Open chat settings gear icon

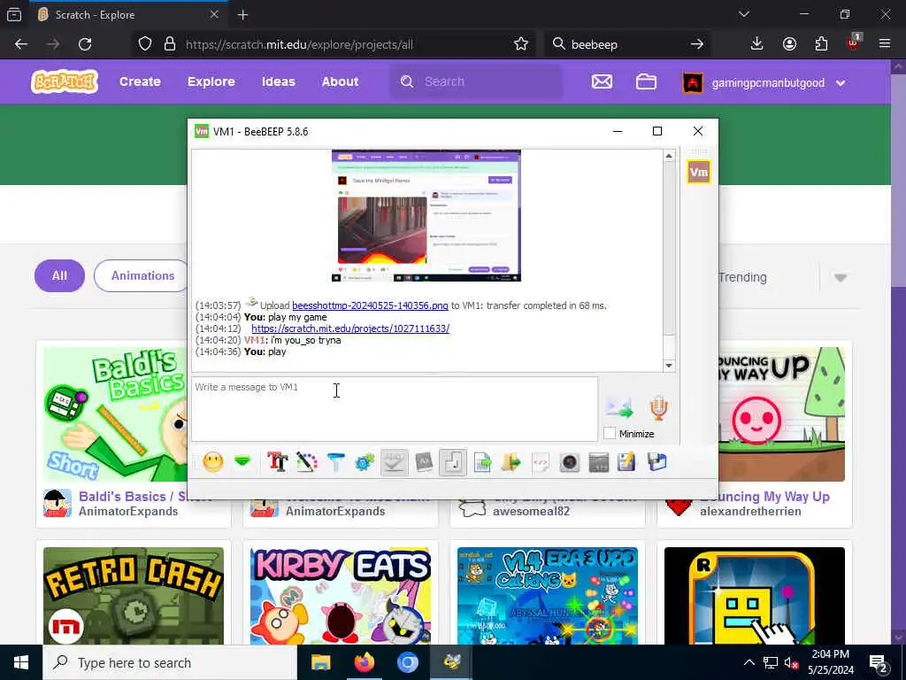point(365,461)
